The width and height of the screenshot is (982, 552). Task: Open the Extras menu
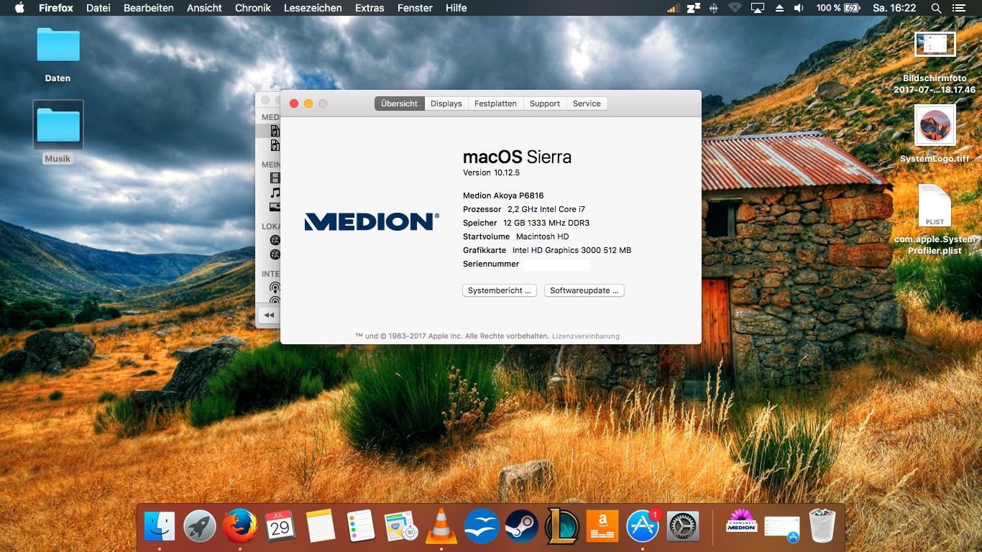coord(370,8)
